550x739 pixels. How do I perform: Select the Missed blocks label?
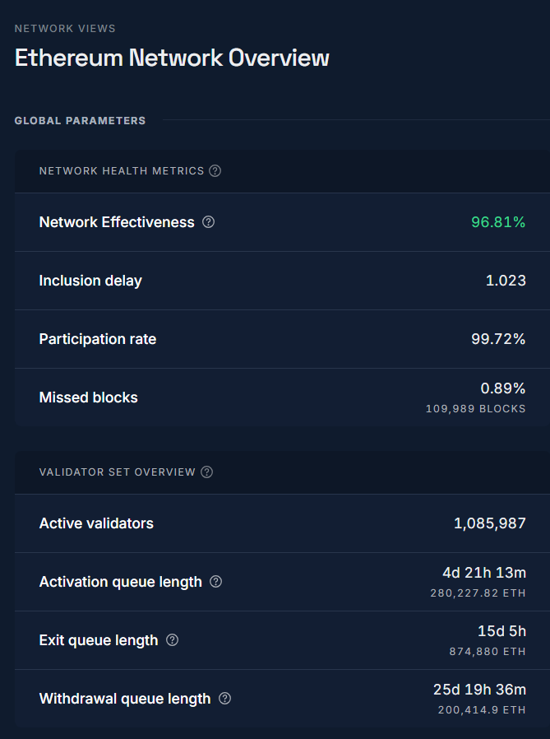(89, 397)
